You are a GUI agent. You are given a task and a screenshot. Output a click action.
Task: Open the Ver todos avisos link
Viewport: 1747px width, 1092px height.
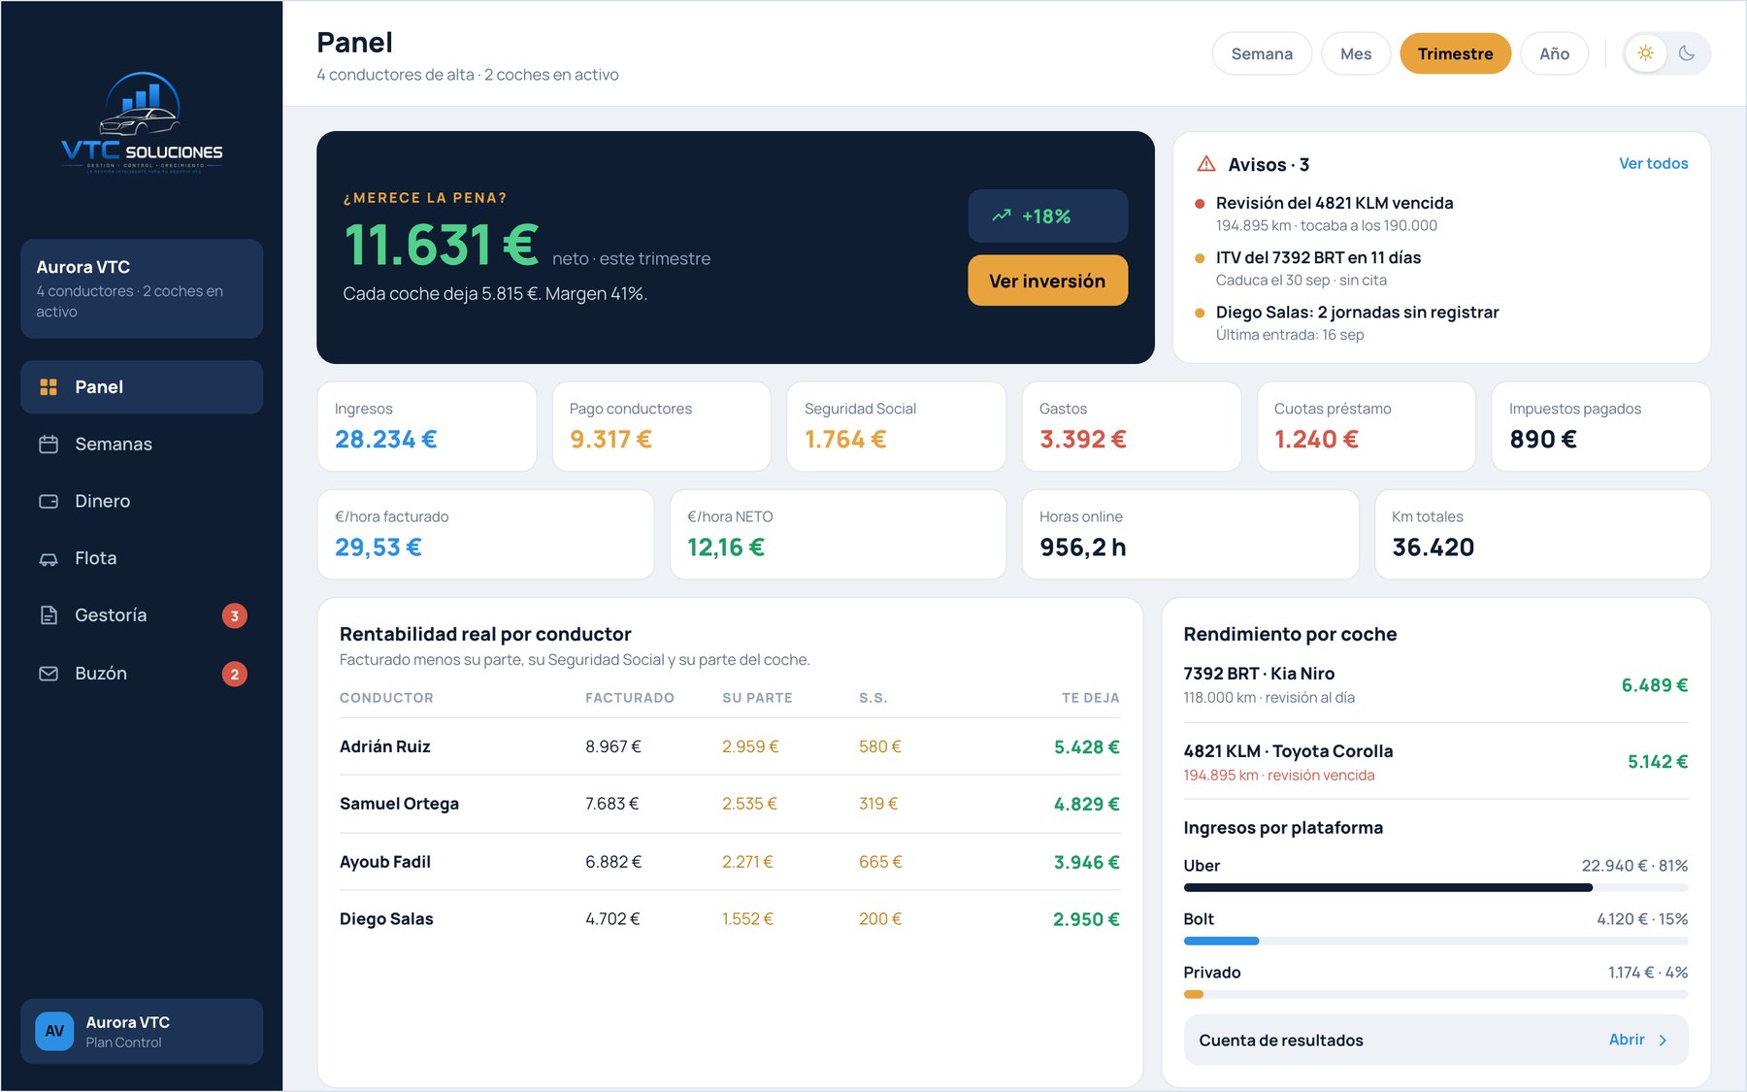pos(1653,164)
